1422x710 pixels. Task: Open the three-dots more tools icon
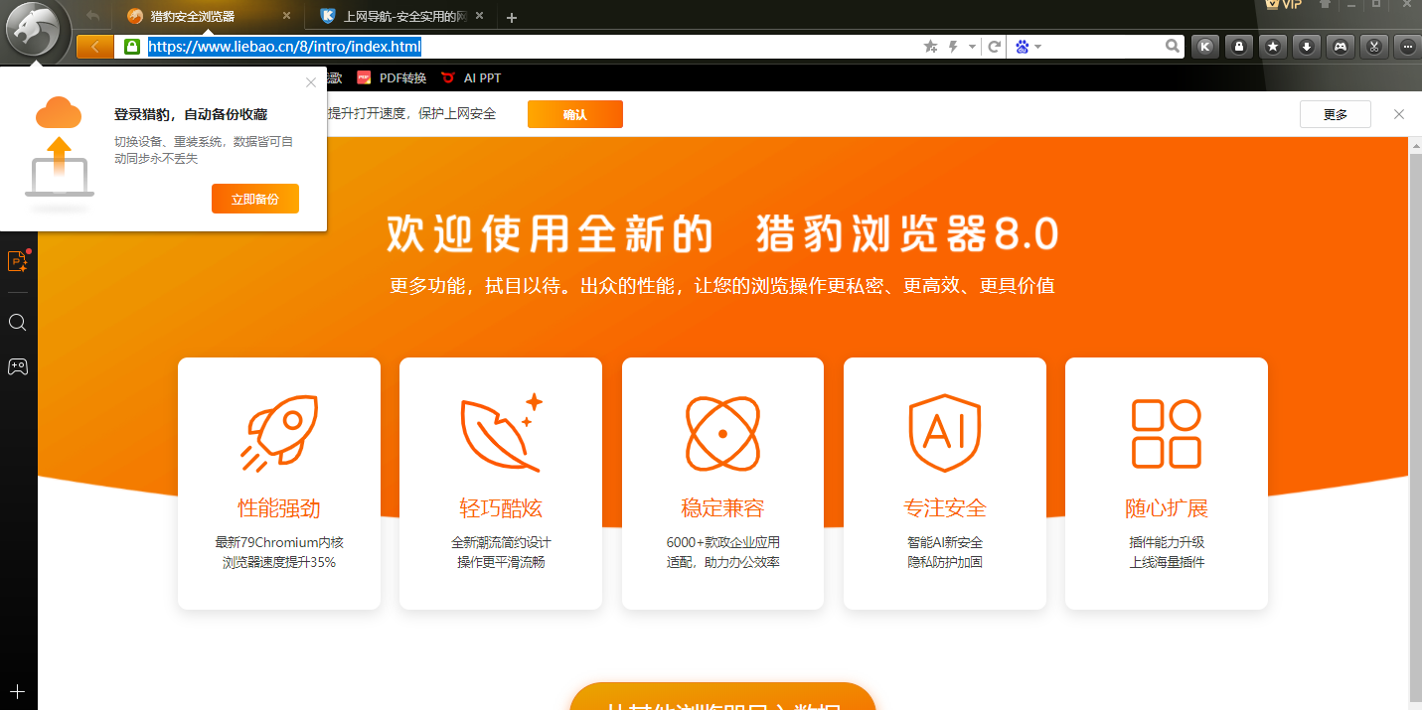pos(1408,46)
